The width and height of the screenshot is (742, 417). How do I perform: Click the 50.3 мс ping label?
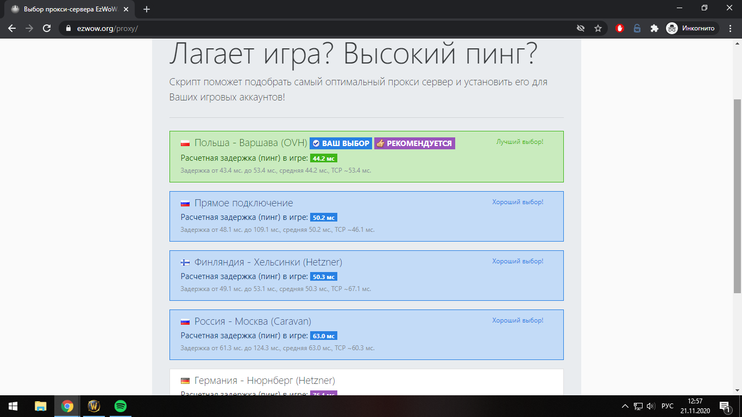pos(324,277)
